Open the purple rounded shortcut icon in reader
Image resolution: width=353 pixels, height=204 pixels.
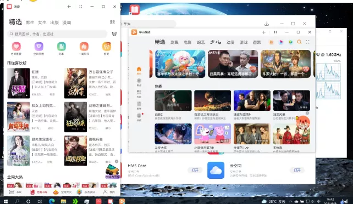click(38, 47)
